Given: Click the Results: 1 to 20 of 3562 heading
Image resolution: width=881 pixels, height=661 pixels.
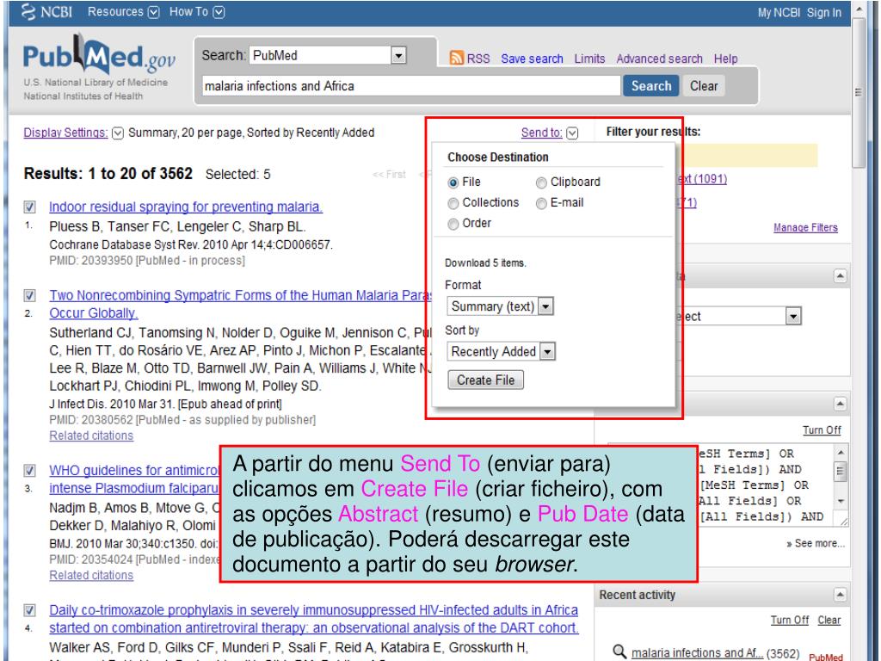Looking at the screenshot, I should (x=108, y=174).
